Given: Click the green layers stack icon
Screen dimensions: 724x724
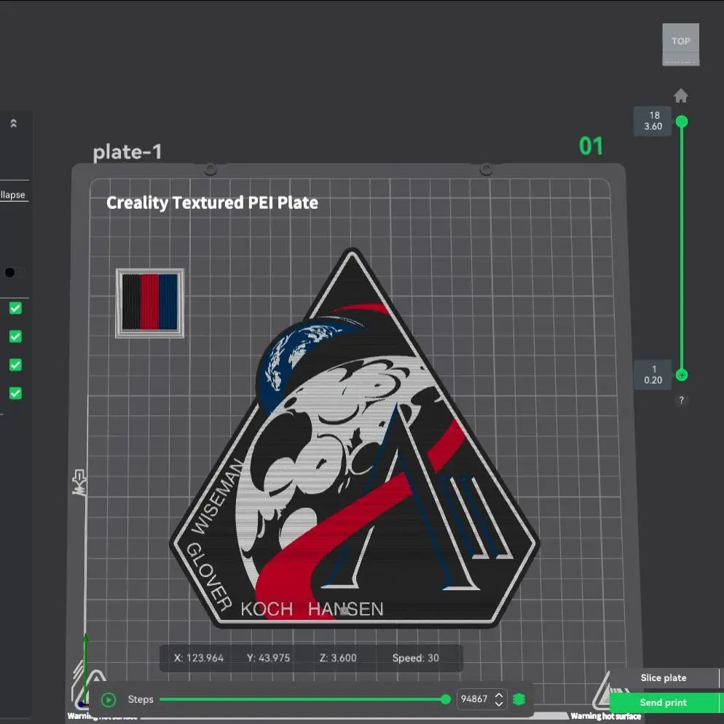Looking at the screenshot, I should pyautogui.click(x=519, y=699).
